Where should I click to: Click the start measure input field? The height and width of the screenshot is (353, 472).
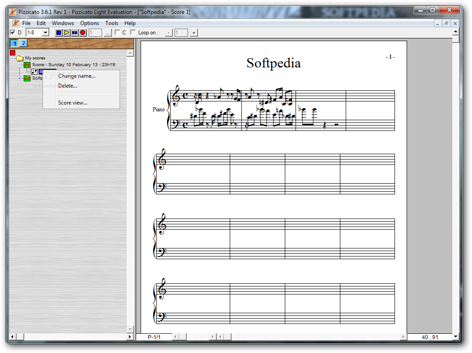click(x=95, y=33)
